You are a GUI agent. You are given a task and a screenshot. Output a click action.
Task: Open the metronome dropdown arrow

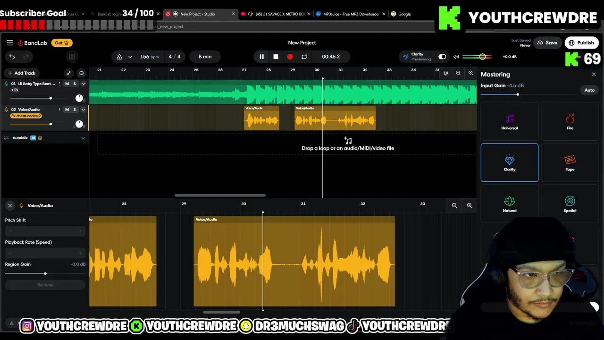pyautogui.click(x=130, y=57)
